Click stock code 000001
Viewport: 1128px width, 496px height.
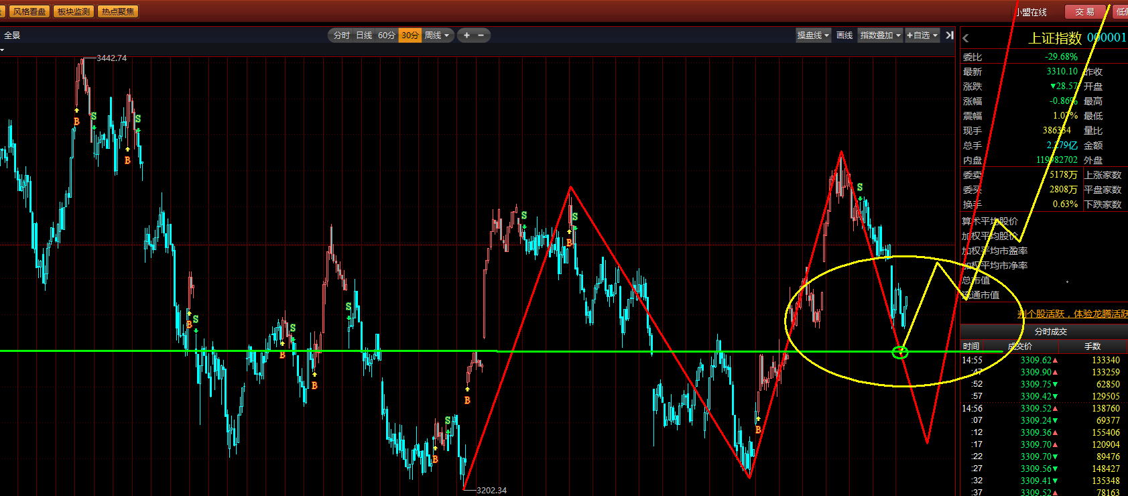[1107, 38]
